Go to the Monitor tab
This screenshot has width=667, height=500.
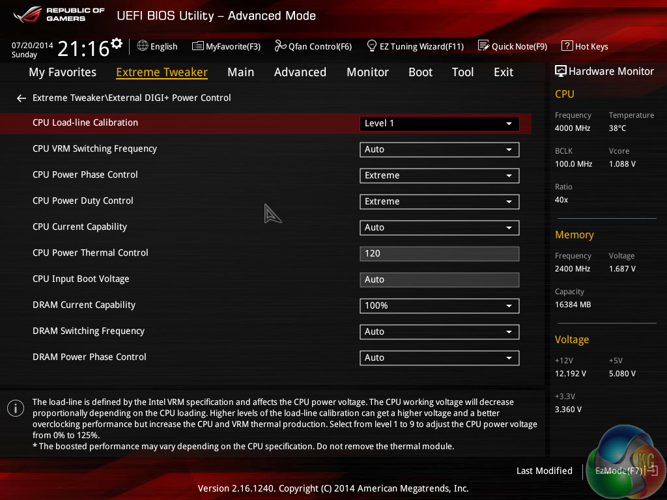tap(367, 72)
